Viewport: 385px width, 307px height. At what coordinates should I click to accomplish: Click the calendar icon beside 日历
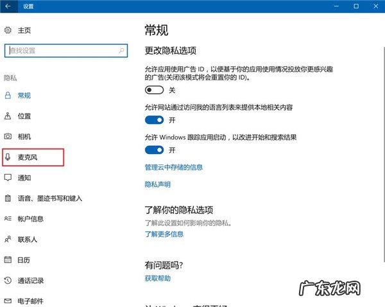point(8,259)
